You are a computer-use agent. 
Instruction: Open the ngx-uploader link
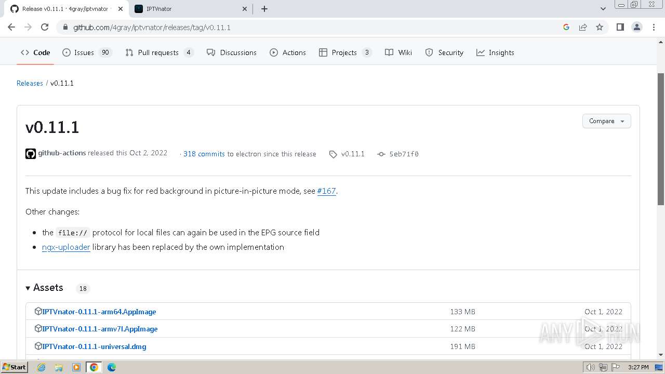coord(66,247)
